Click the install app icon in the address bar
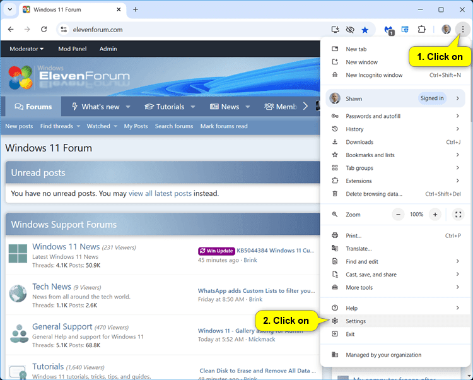This screenshot has width=473, height=380. [x=335, y=30]
